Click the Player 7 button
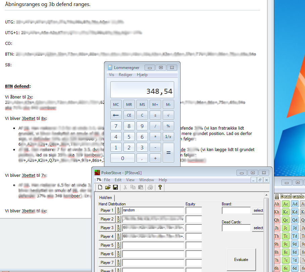Viewport: 305px width, 272px height. [x=107, y=263]
